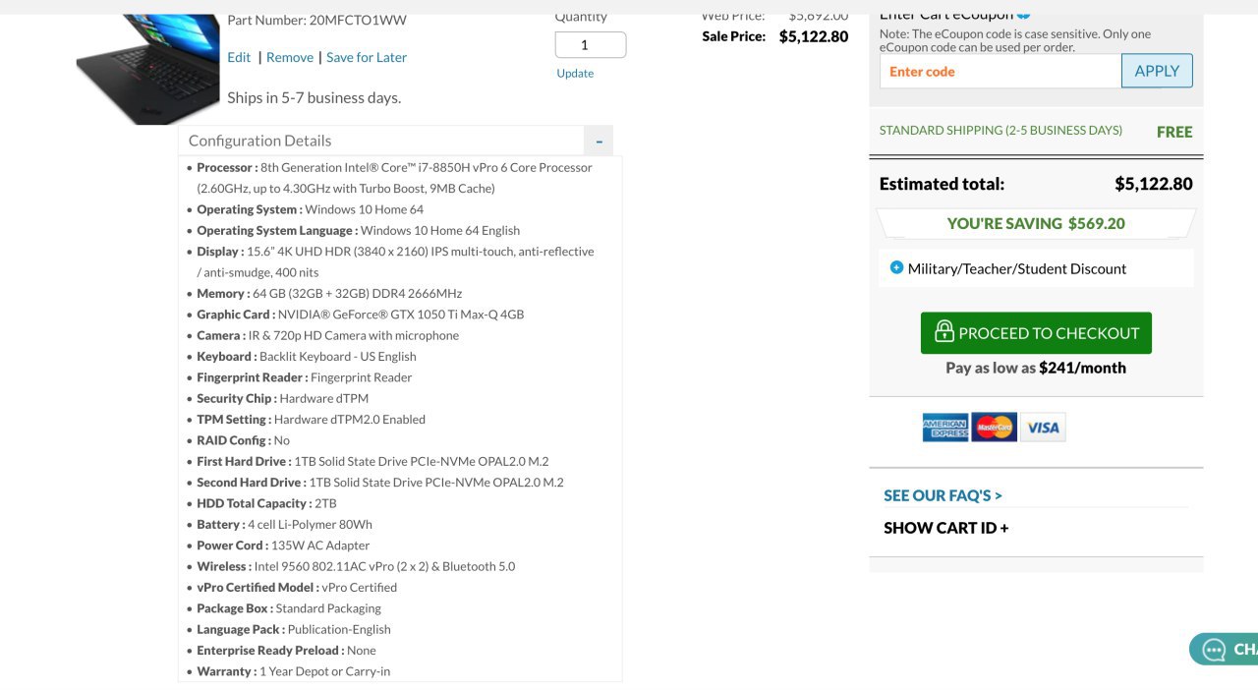This screenshot has width=1258, height=690.
Task: Expand SHOW CART ID +
Action: click(x=945, y=528)
